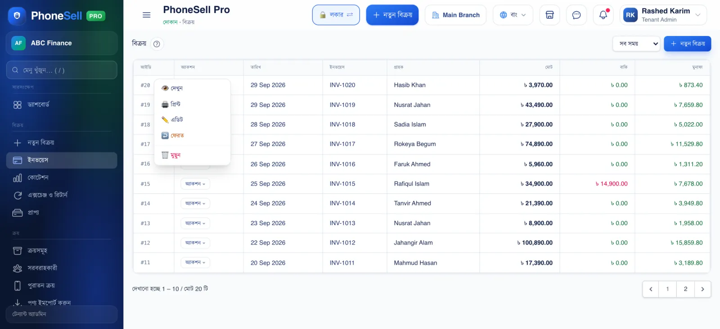Screen dimensions: 720x329
Task: Click the লকার button in header
Action: tap(336, 15)
